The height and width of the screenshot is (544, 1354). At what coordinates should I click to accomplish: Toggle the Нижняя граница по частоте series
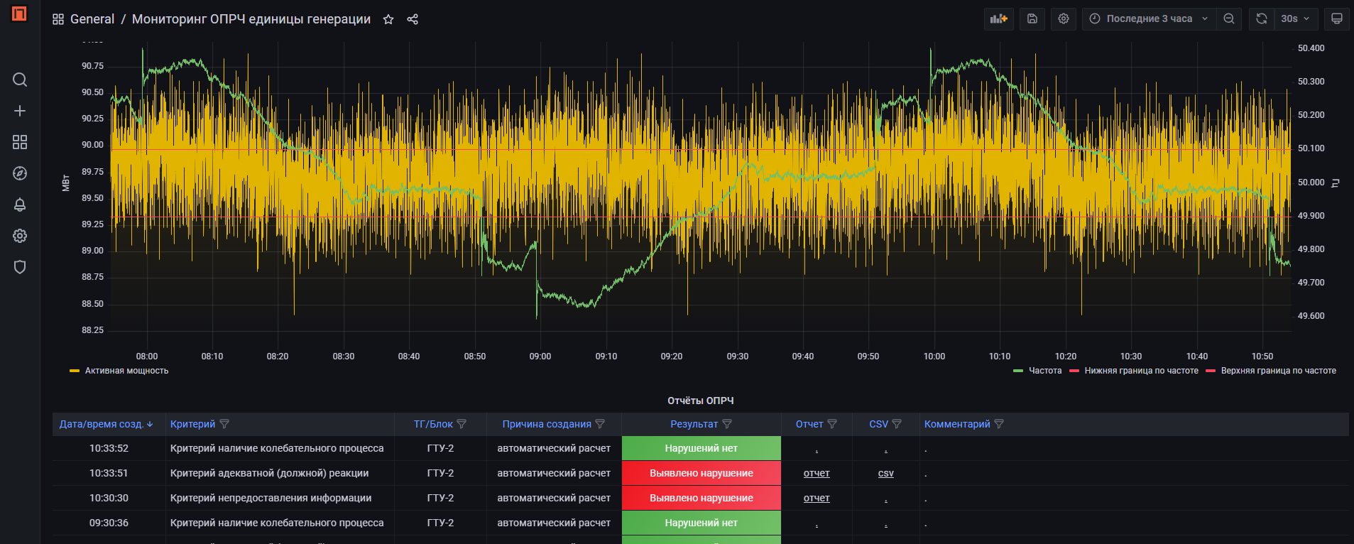click(x=1140, y=371)
